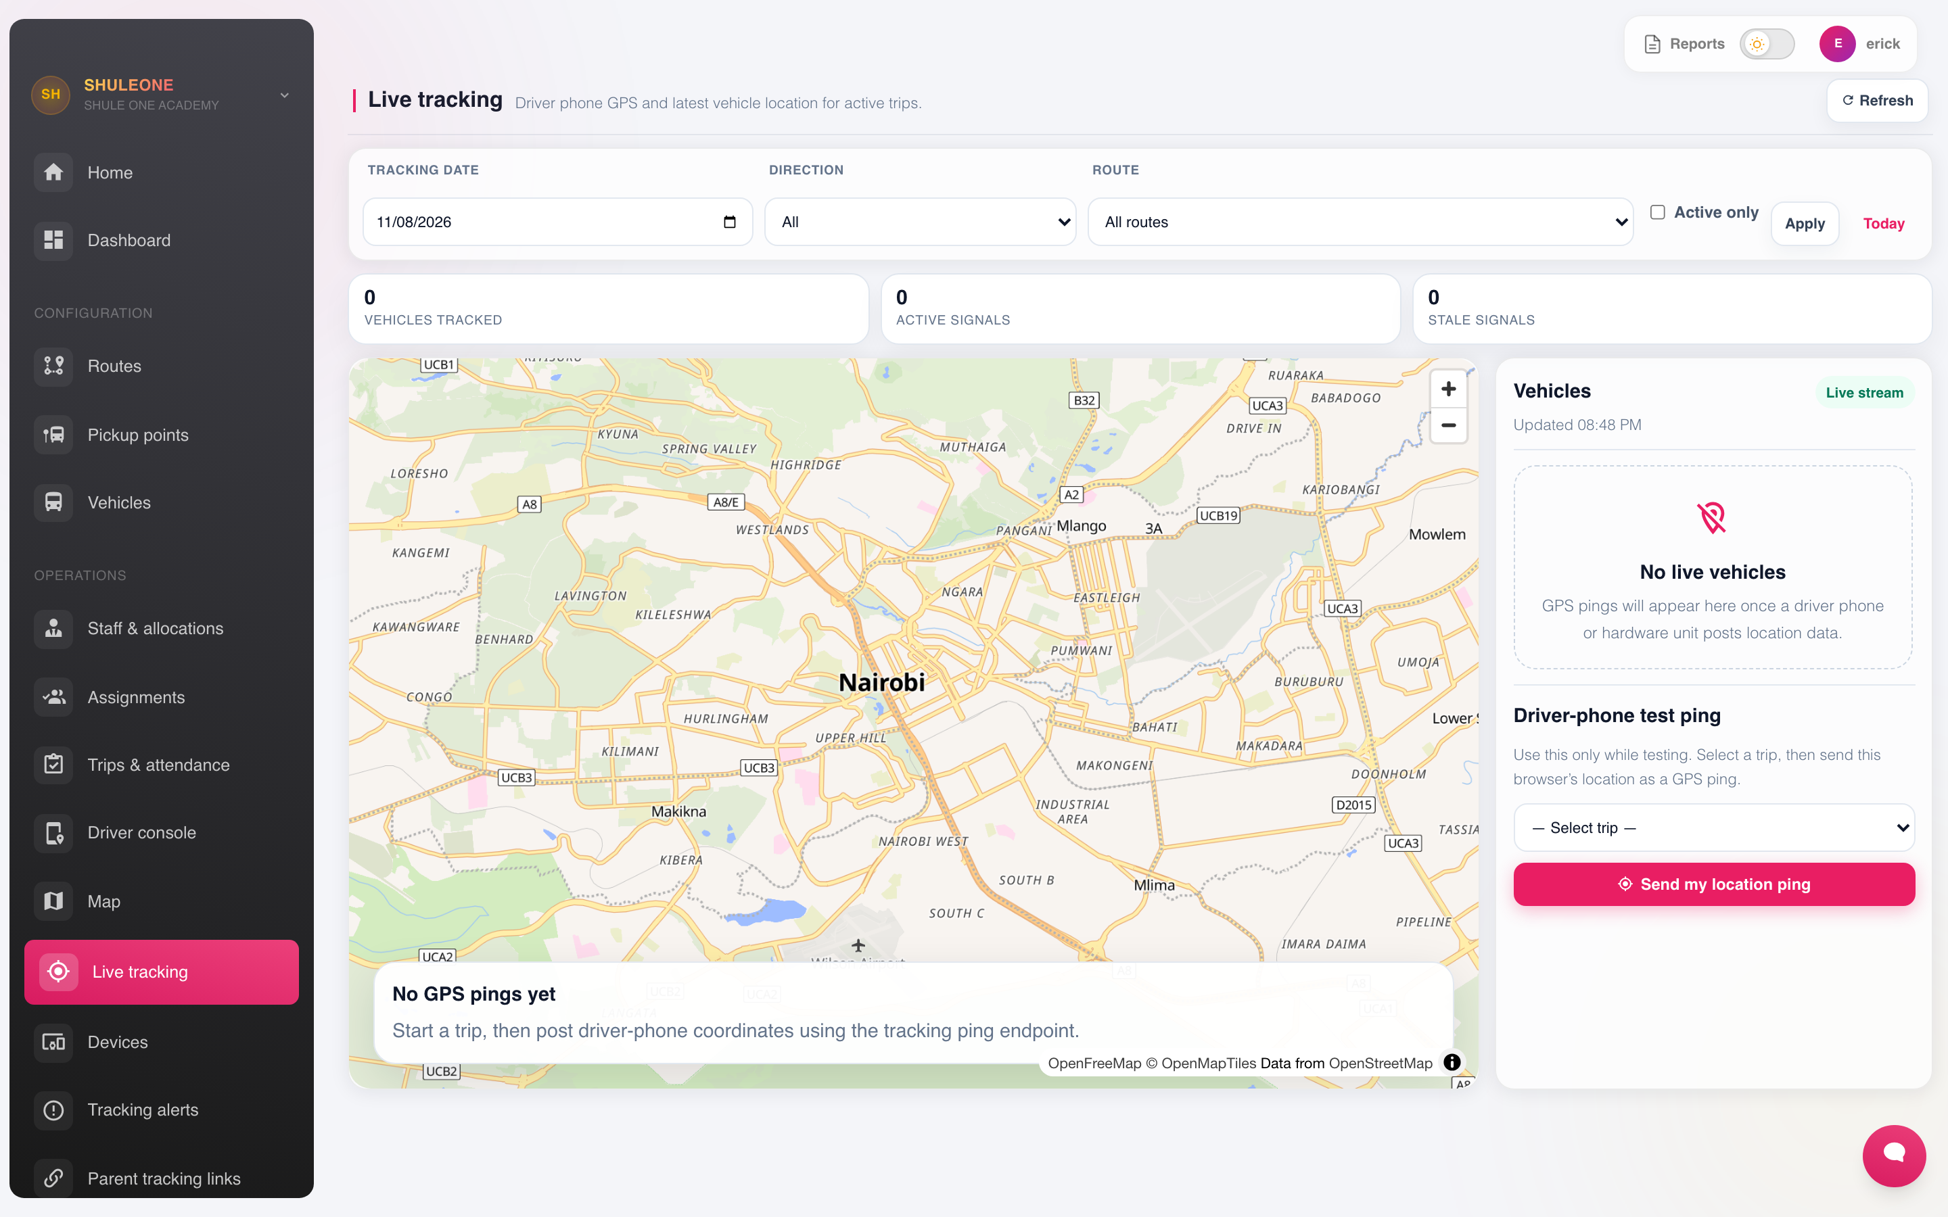
Task: Click the Pickup points icon
Action: (53, 435)
